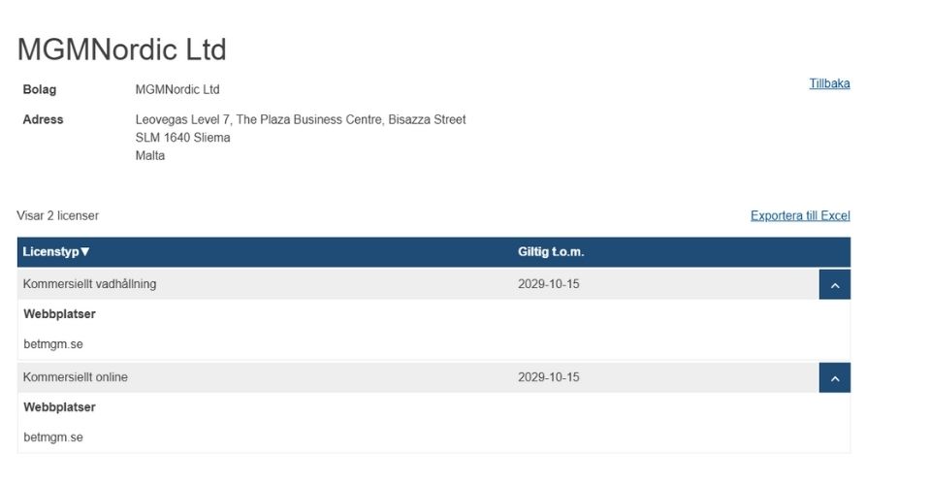Viewport: 931px width, 485px height.
Task: Click the Giltig t.o.m. column header
Action: [551, 252]
